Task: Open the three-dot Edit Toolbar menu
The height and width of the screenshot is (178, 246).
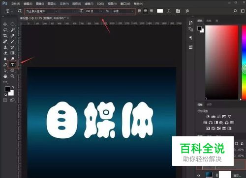Action: (5, 82)
